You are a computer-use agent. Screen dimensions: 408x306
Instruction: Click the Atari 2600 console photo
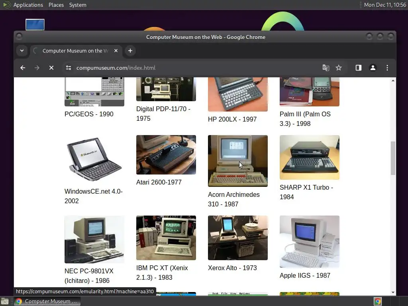pos(166,155)
